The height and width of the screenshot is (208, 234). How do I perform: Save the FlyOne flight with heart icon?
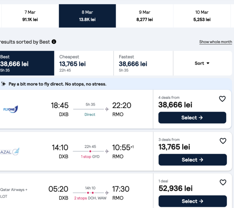[222, 99]
